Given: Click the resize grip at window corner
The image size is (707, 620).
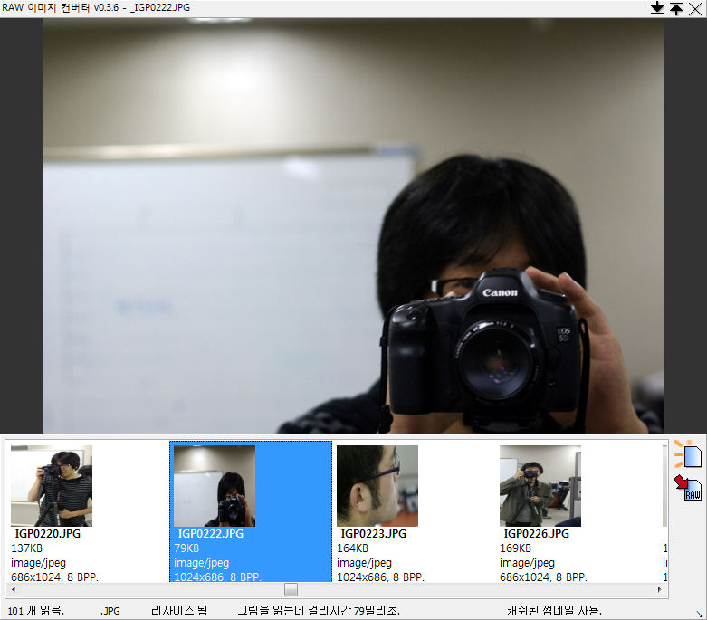Looking at the screenshot, I should tap(700, 614).
